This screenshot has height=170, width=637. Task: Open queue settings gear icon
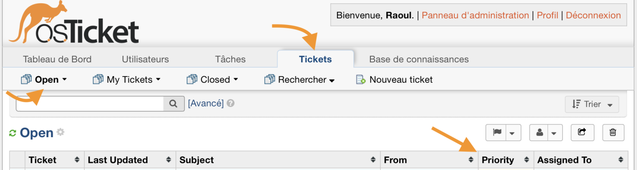pyautogui.click(x=60, y=132)
